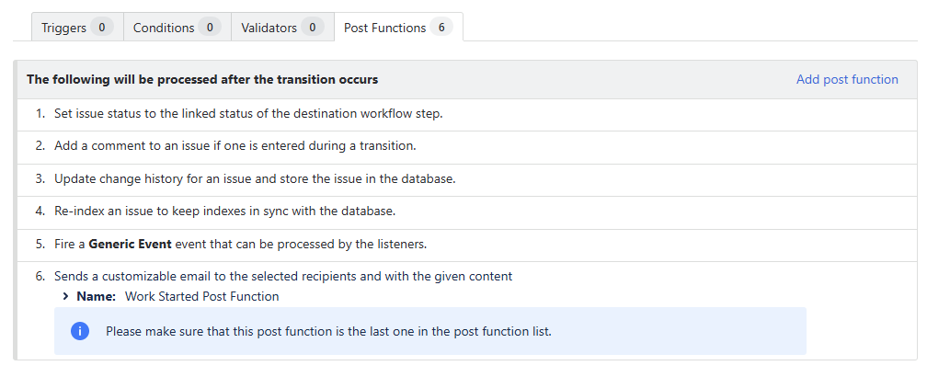Expand the Work Started Post Function details

pos(66,296)
